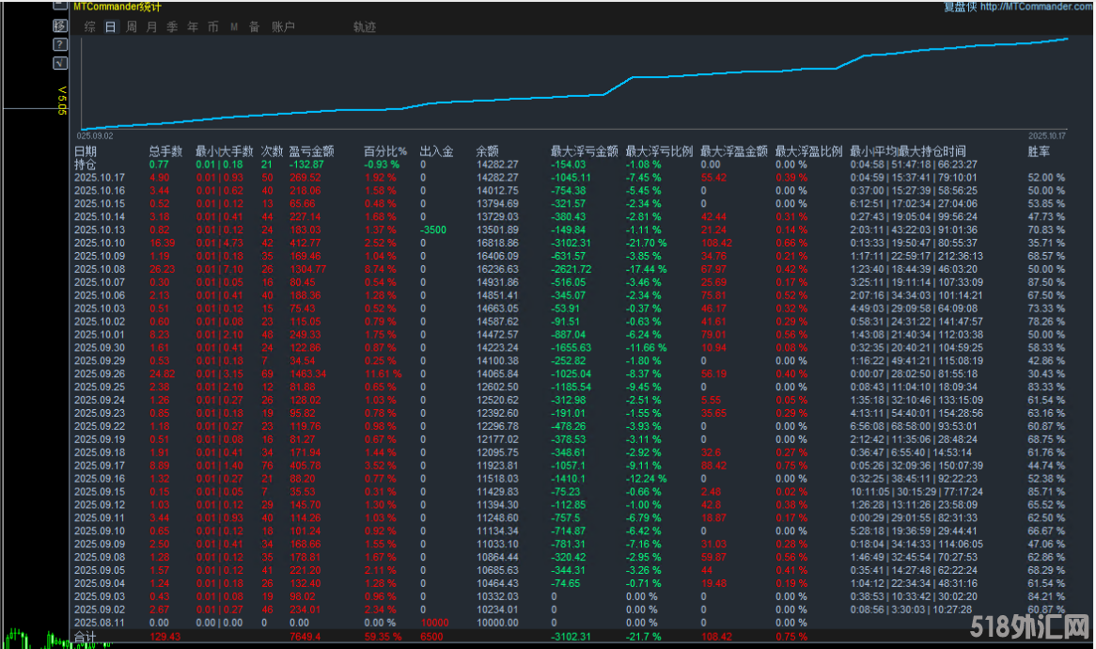Select the 2025.10.10 data row date
Screen dimensions: 1096x649
99,243
